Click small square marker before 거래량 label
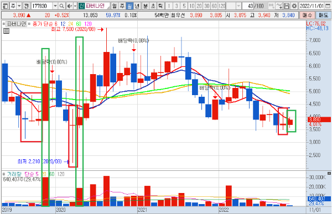The height and width of the screenshot is (214, 332). (x=4, y=174)
